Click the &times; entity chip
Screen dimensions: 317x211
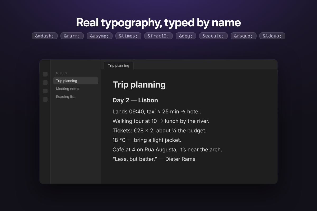(x=128, y=36)
